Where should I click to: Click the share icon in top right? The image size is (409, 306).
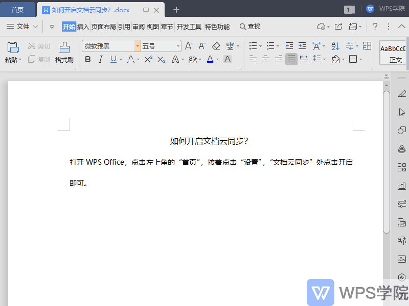click(x=338, y=27)
